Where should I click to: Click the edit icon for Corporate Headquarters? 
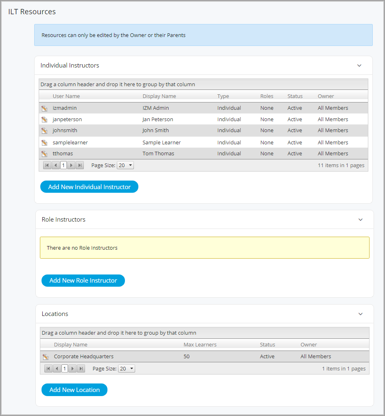click(x=46, y=356)
